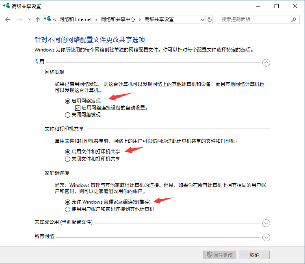Click the refresh button beside address bar
Image resolution: width=305 pixels, height=264 pixels.
click(x=210, y=19)
